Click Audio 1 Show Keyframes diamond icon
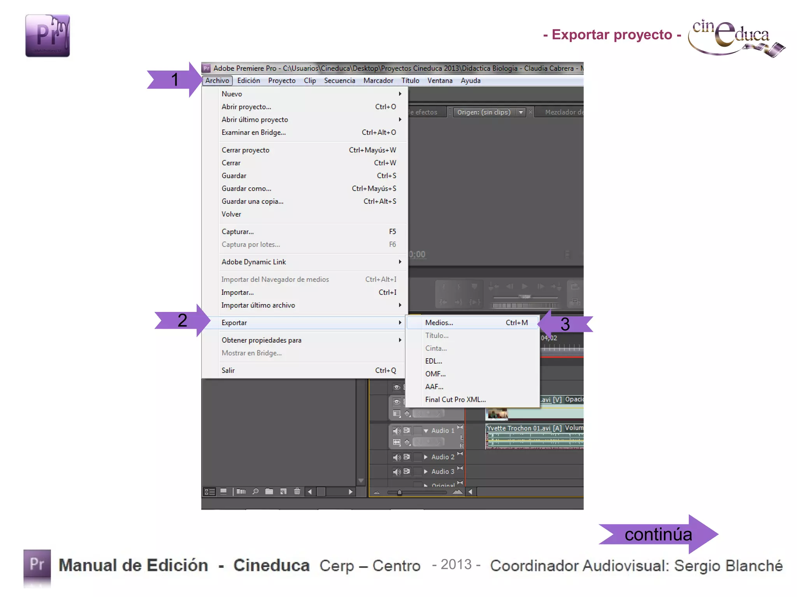The width and height of the screenshot is (797, 597). pos(407,442)
